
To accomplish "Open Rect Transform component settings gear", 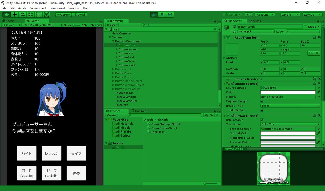I will (x=319, y=37).
